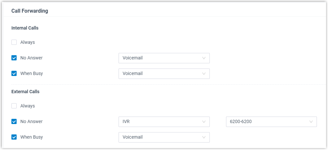Viewport: 328px width, 150px height.
Task: Click the External Calls heading
Action: coord(25,92)
